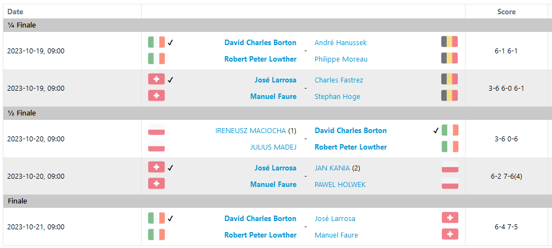Click the Belgian flag next to Stephan Hoge
552x248 pixels.
click(x=450, y=96)
